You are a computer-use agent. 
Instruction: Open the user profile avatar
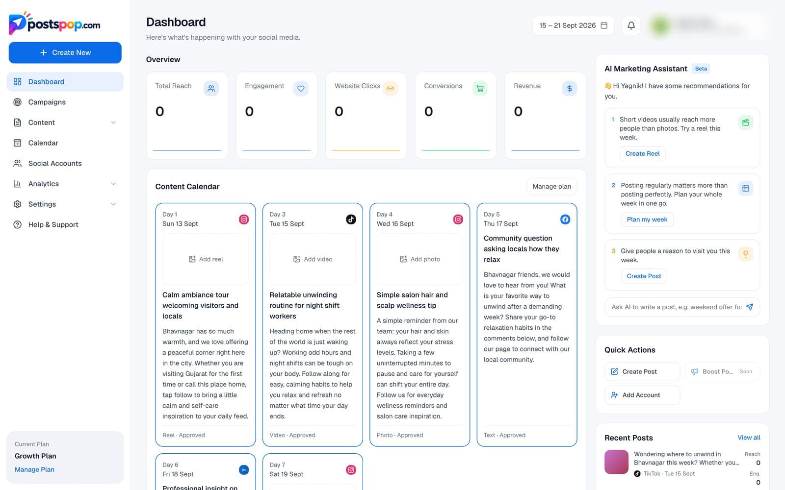(660, 25)
